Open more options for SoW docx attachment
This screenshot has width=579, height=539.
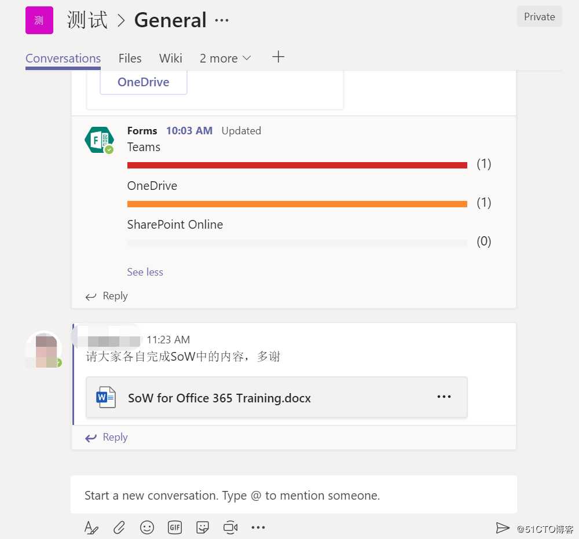(x=444, y=397)
